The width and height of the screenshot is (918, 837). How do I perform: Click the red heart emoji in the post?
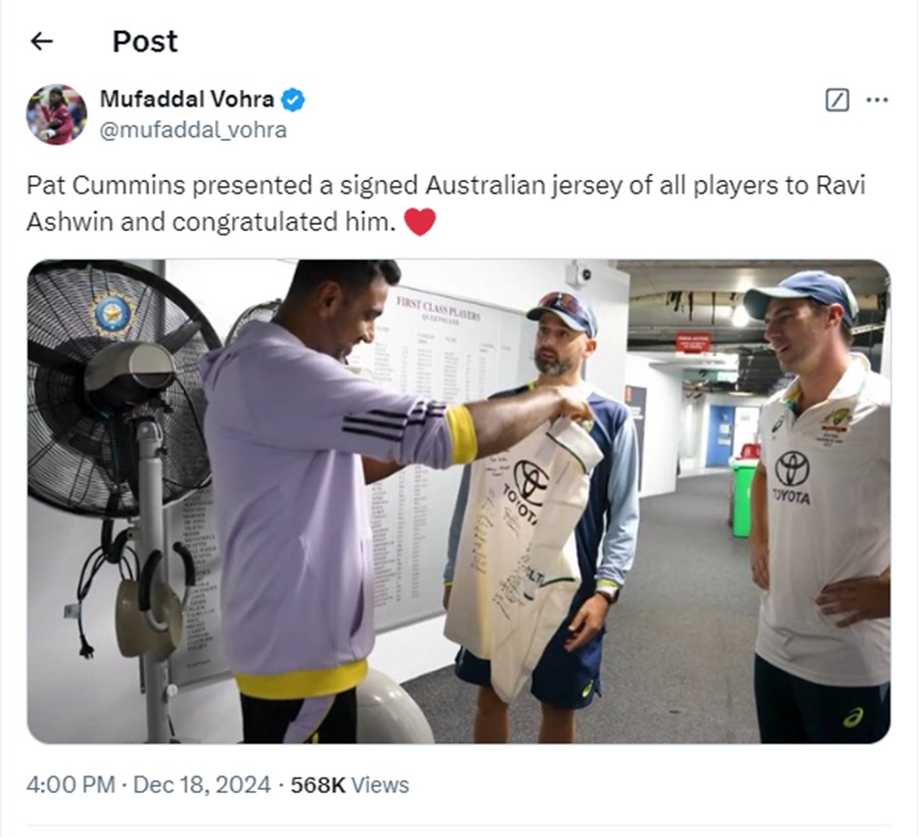click(x=420, y=222)
